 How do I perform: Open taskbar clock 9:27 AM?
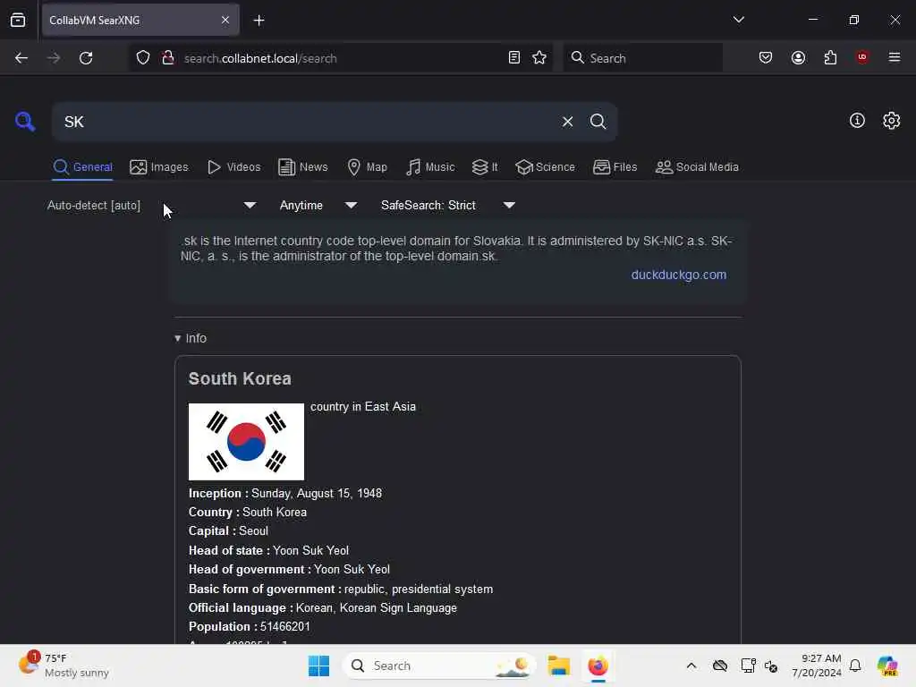pos(816,666)
